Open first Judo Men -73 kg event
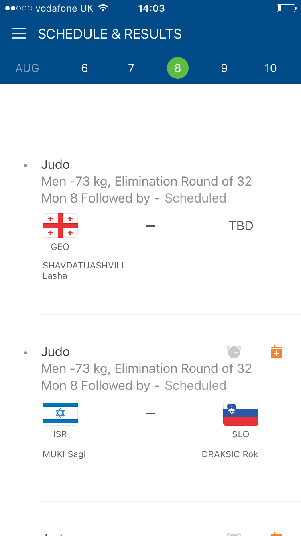 click(146, 181)
